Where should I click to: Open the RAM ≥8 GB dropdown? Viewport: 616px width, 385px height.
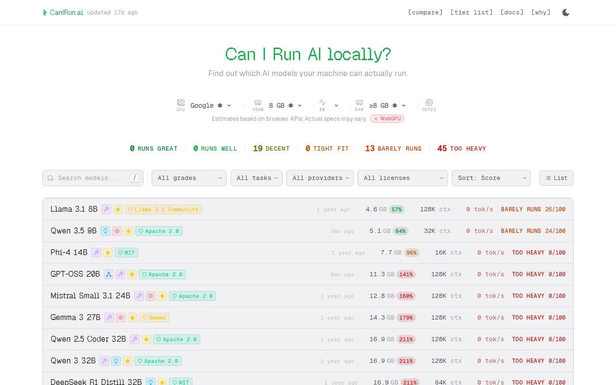(x=388, y=105)
